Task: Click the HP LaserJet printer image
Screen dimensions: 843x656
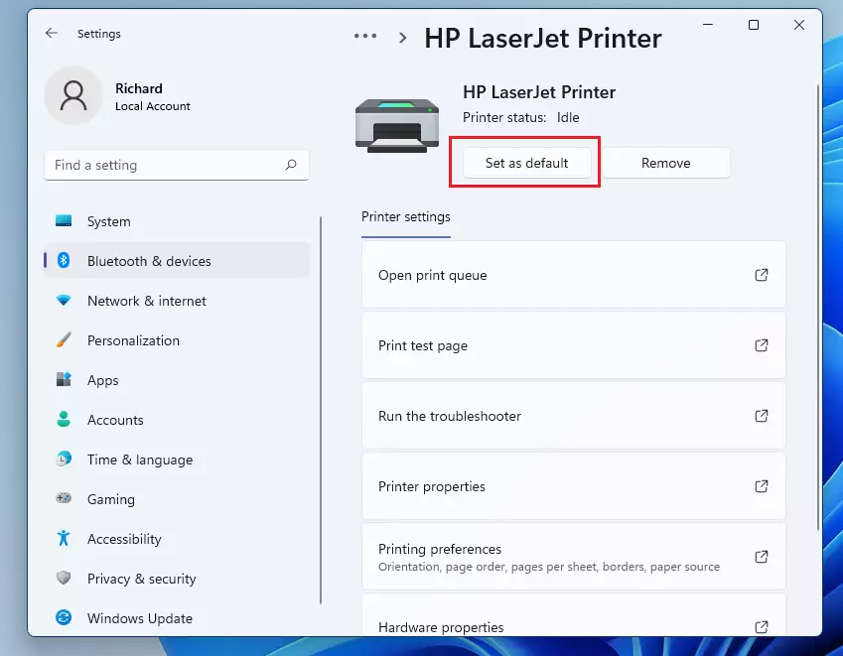Action: pos(397,126)
